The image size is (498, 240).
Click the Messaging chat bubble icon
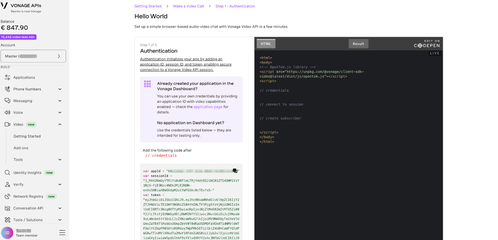[x=8, y=101]
